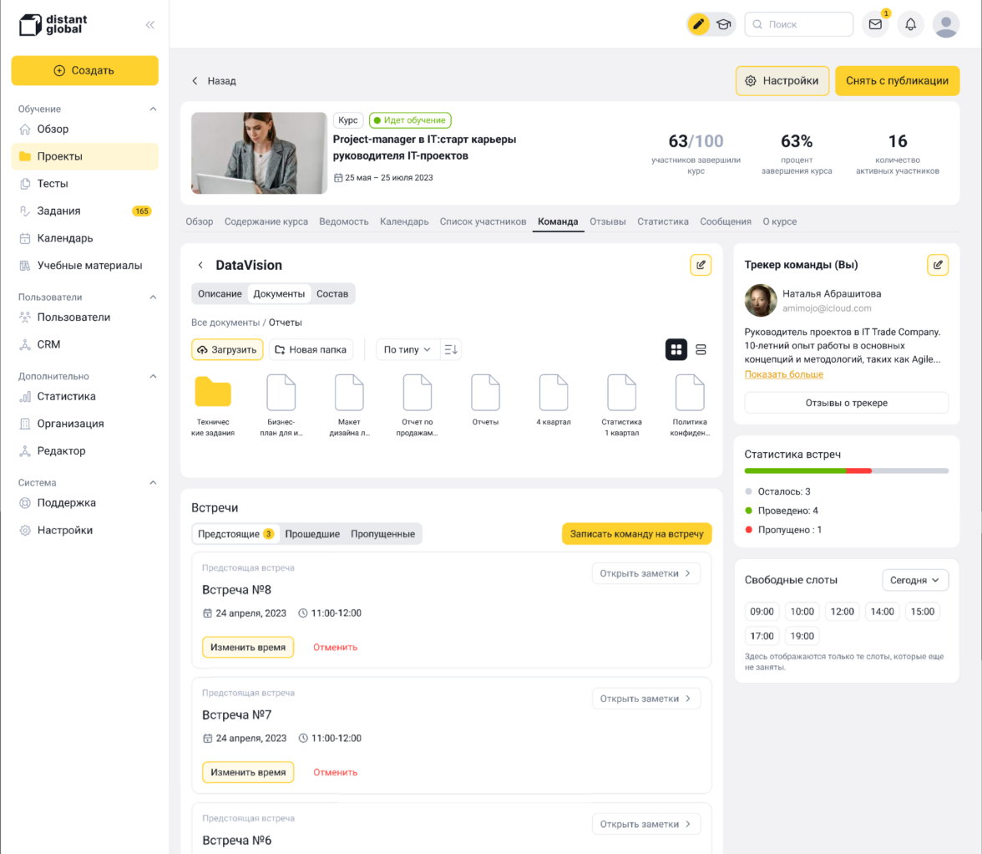
Task: Click the Создать button
Action: coord(84,70)
